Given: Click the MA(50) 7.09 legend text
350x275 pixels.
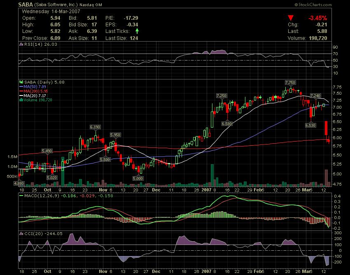Looking at the screenshot, I should point(35,87).
